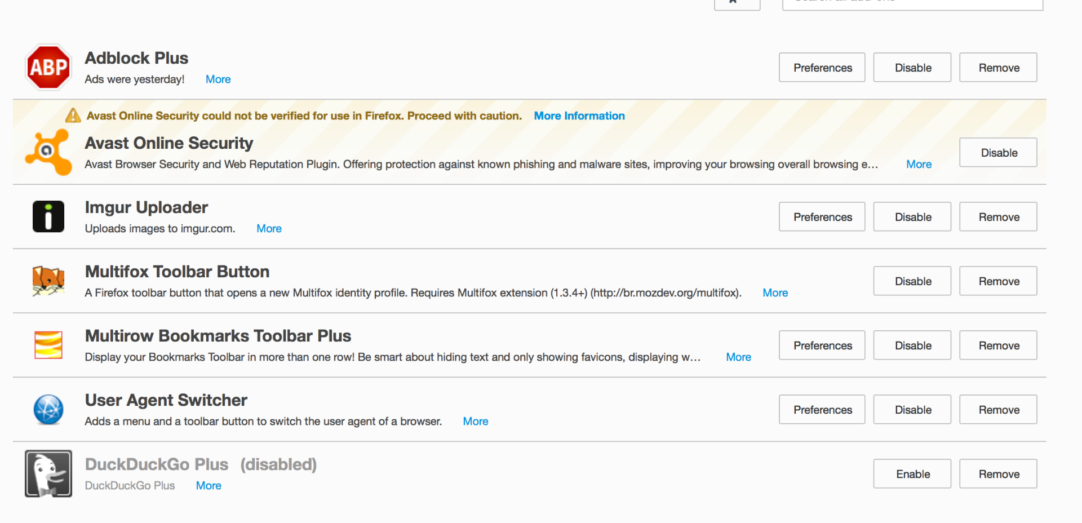
Task: Remove the Multifox Toolbar Button extension
Action: click(998, 281)
